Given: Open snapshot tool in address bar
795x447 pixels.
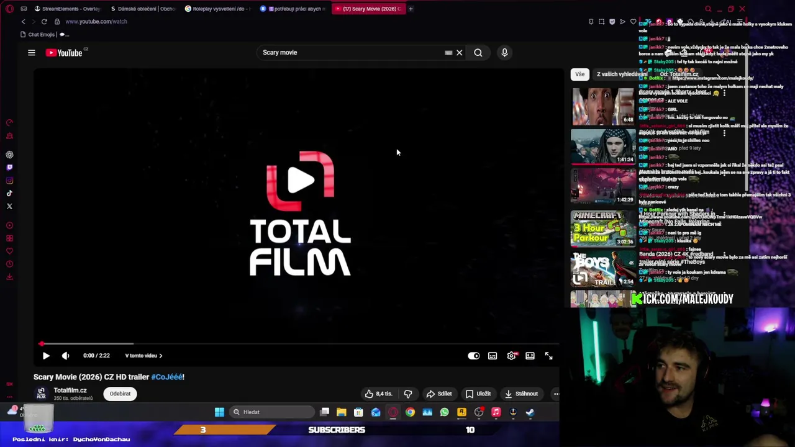Looking at the screenshot, I should pos(601,22).
